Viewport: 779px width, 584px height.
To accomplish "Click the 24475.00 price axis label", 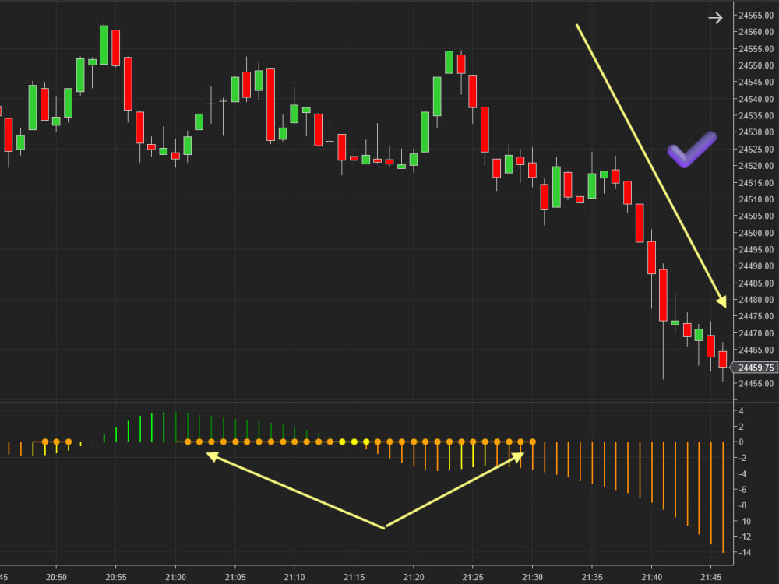I will point(756,316).
